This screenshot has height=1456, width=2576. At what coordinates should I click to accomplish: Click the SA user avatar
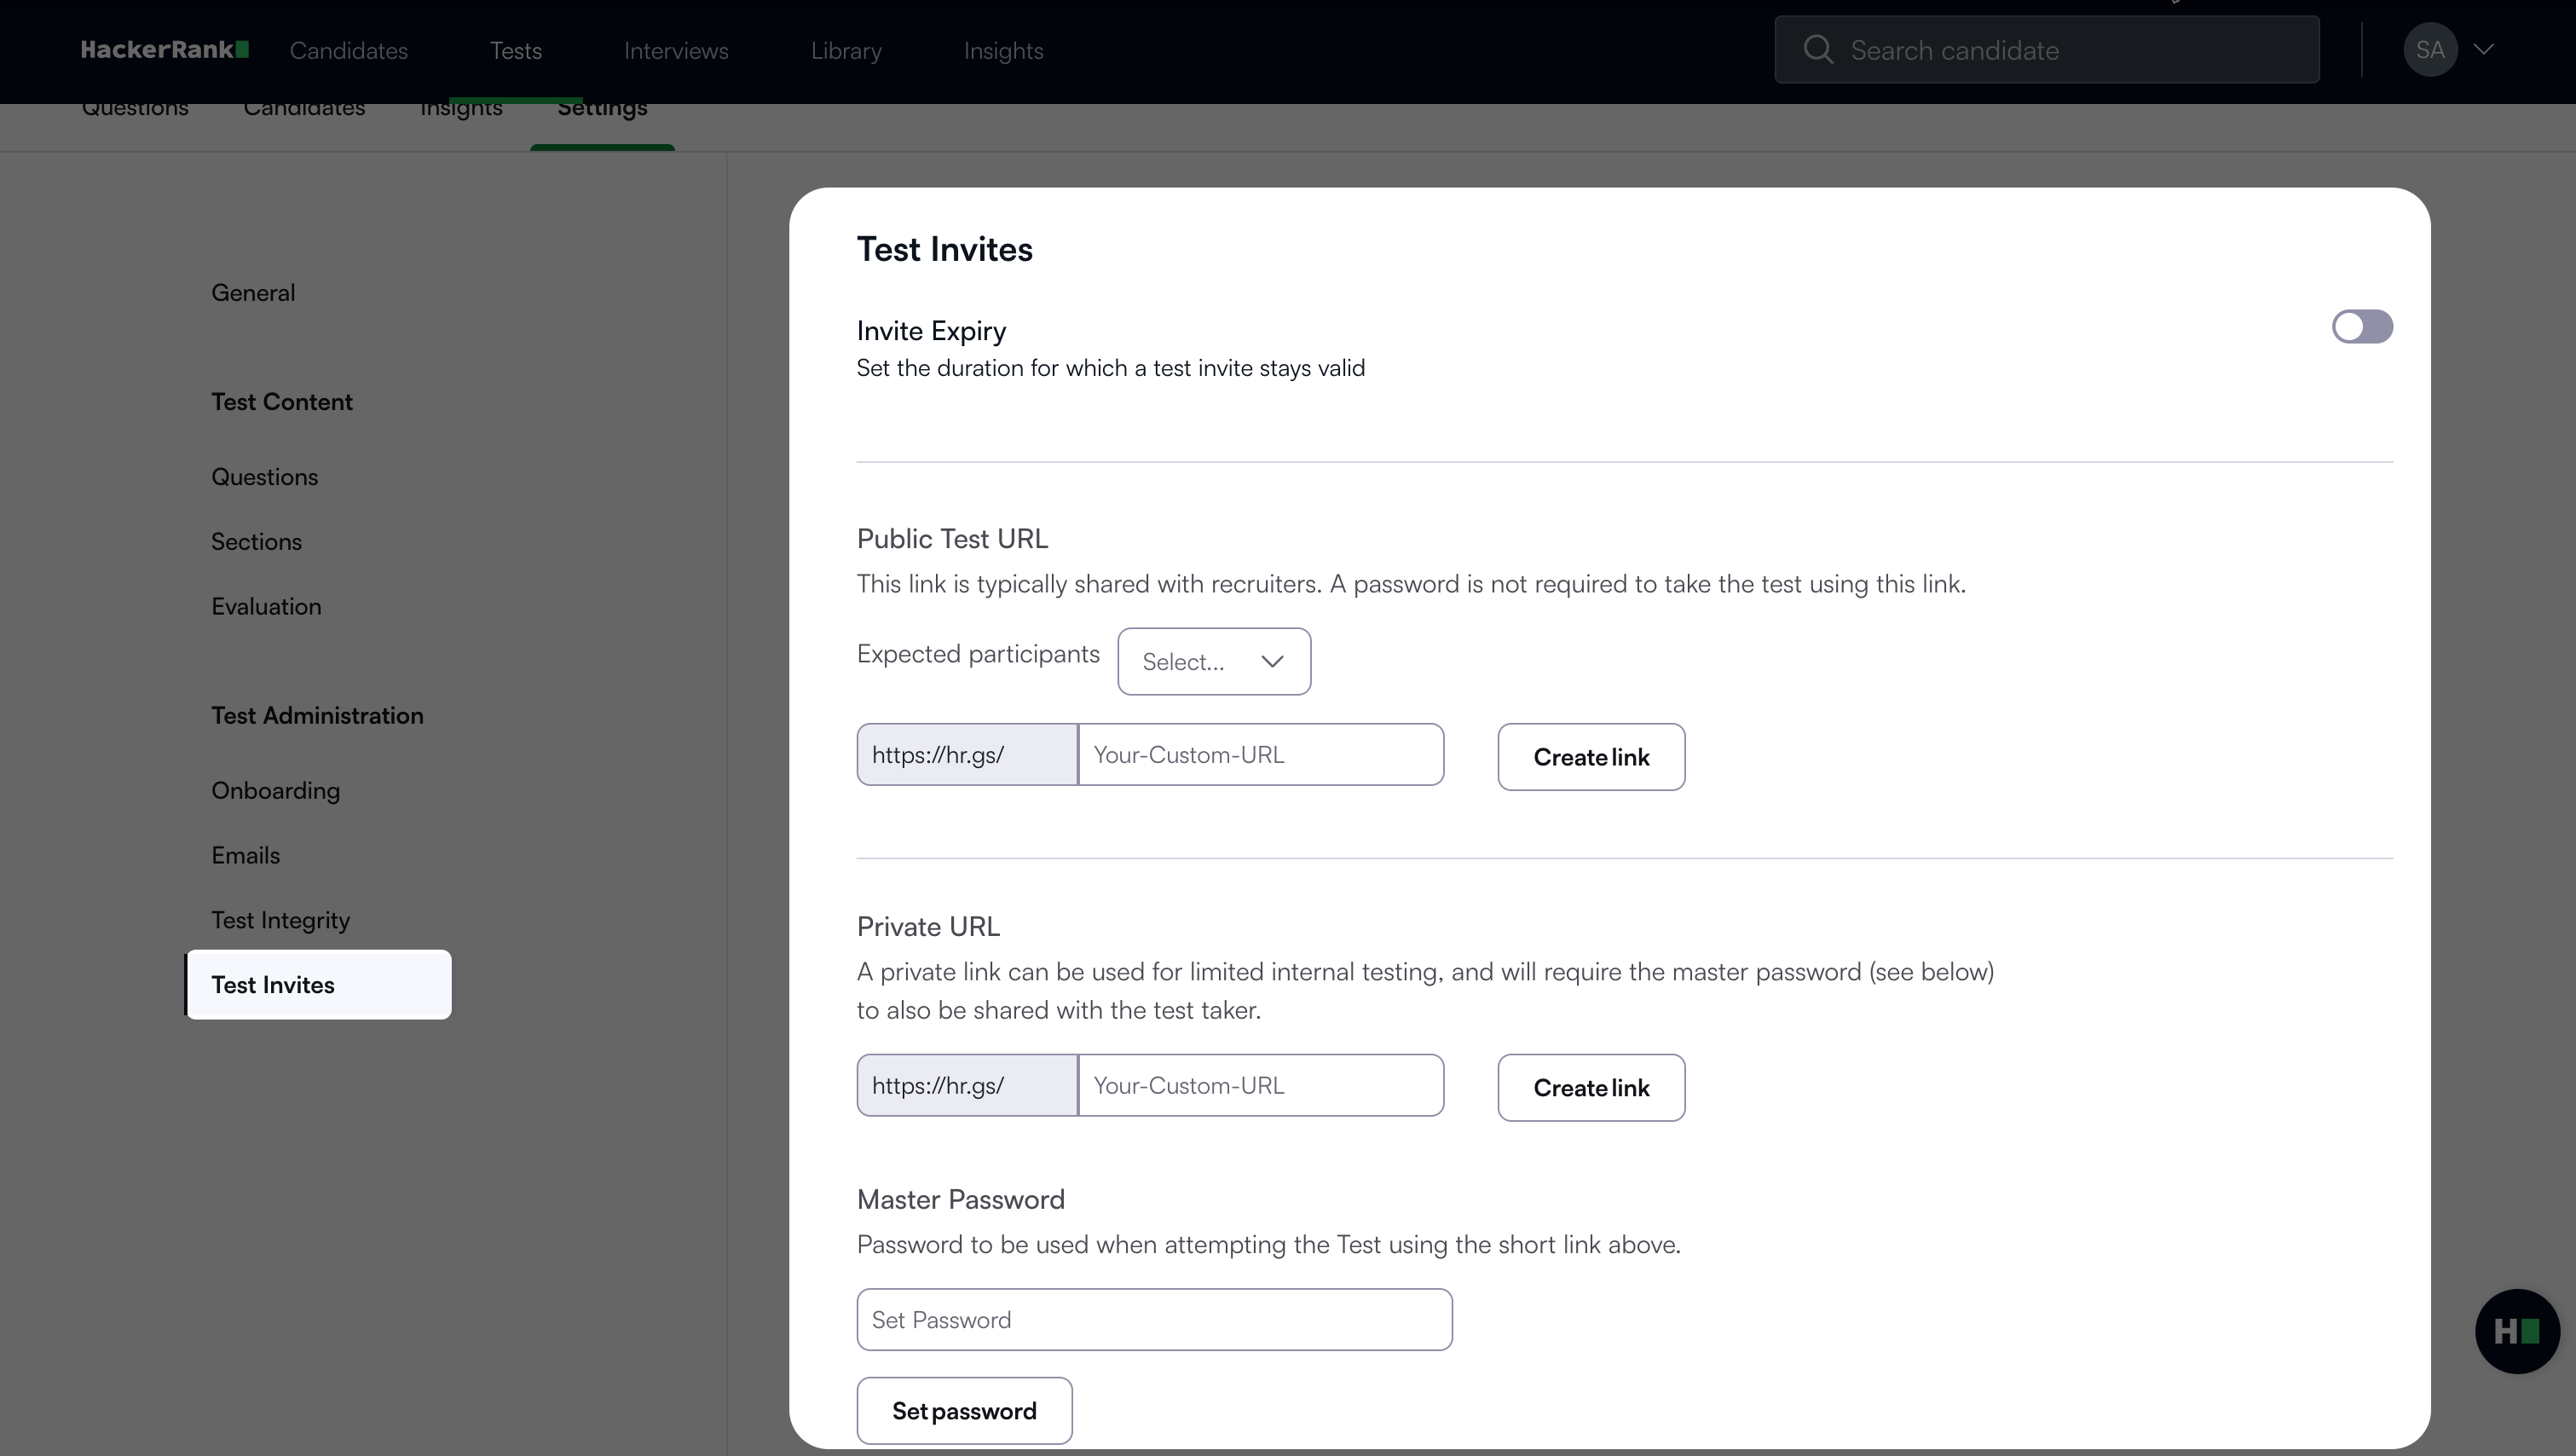point(2429,50)
